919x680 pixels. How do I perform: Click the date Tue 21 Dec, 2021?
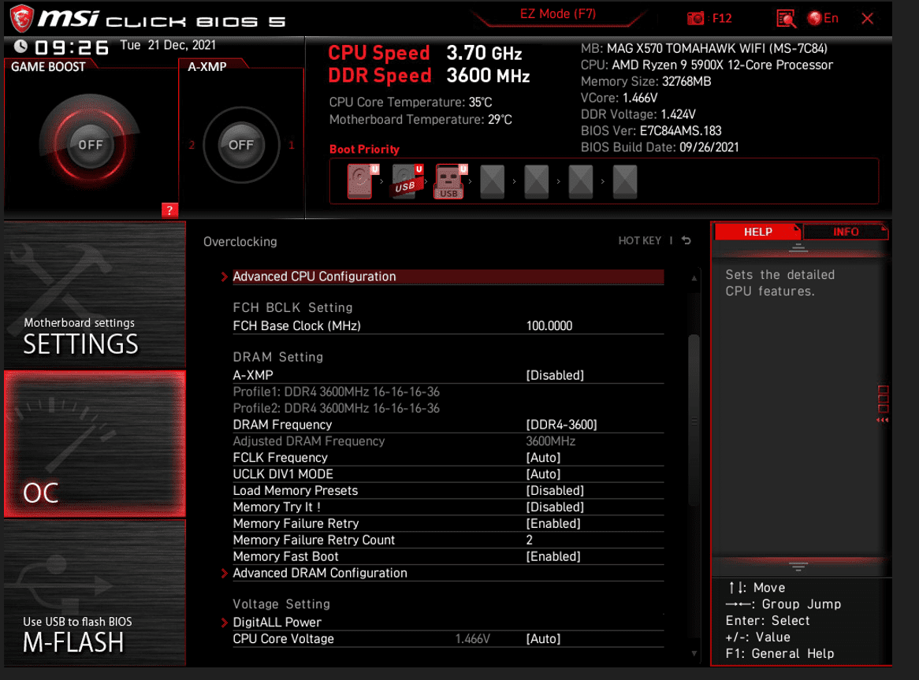pyautogui.click(x=168, y=45)
